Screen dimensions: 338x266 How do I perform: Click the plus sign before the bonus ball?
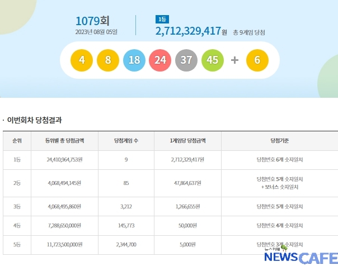(x=235, y=60)
